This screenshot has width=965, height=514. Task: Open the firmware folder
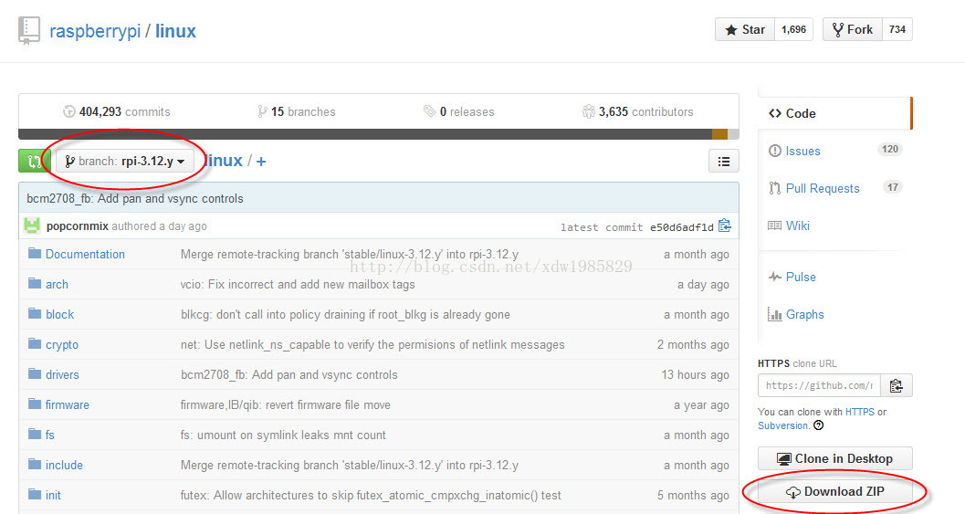(67, 405)
